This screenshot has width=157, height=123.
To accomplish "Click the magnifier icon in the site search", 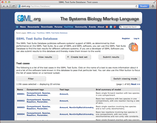I will coord(121,27).
